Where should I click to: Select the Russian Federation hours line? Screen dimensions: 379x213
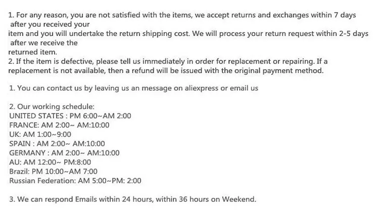coord(75,181)
